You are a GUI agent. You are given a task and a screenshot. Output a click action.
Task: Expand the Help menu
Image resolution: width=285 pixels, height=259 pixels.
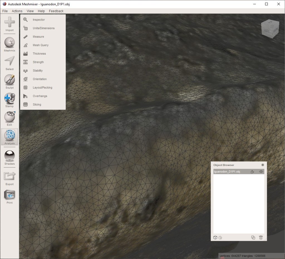tap(41, 11)
